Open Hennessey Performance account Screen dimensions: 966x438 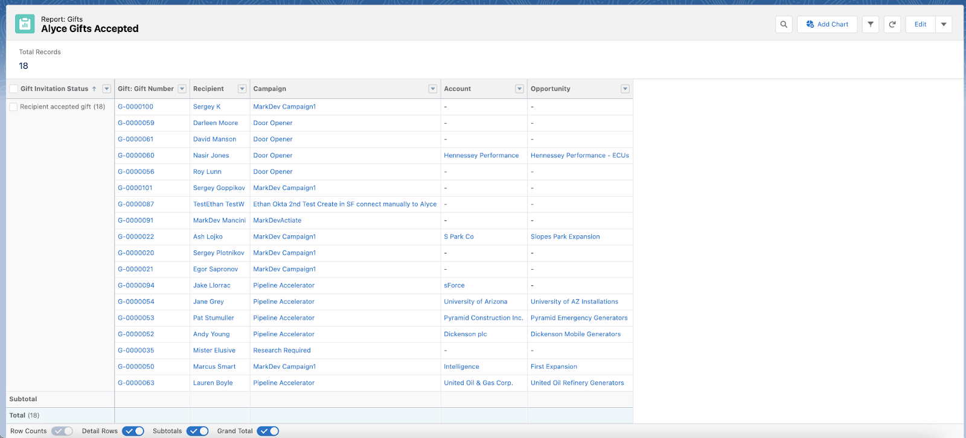coord(481,156)
